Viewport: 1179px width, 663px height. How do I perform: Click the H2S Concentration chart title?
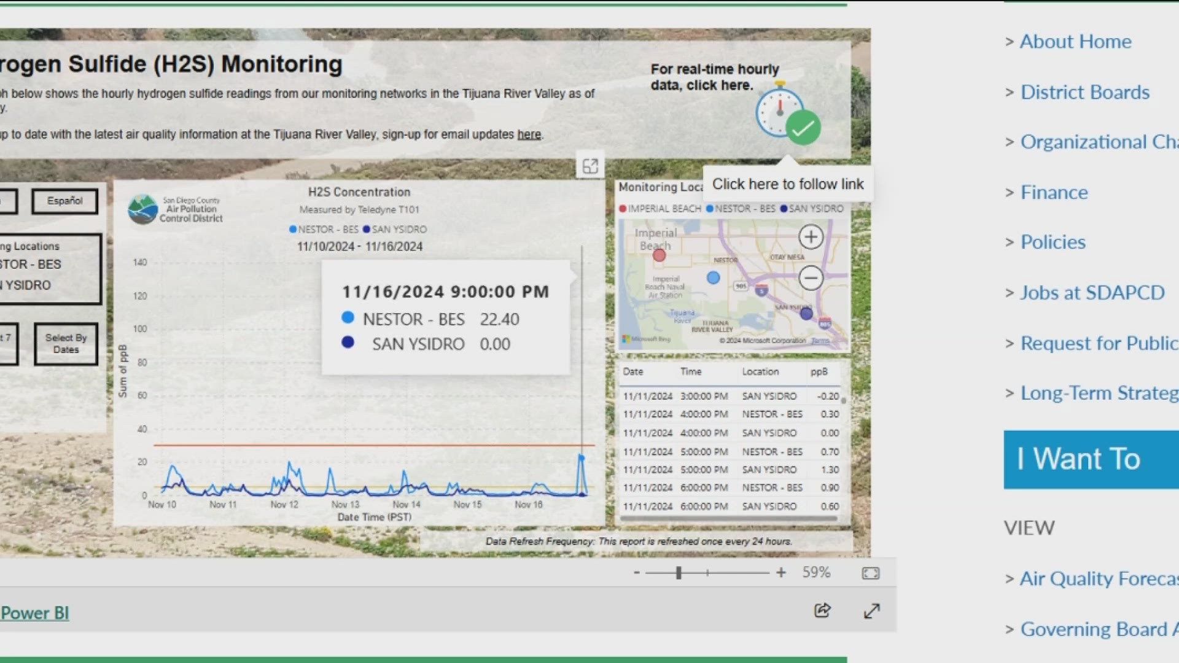pyautogui.click(x=359, y=192)
